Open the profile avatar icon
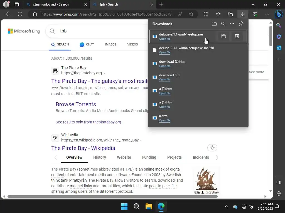 click(6, 4)
